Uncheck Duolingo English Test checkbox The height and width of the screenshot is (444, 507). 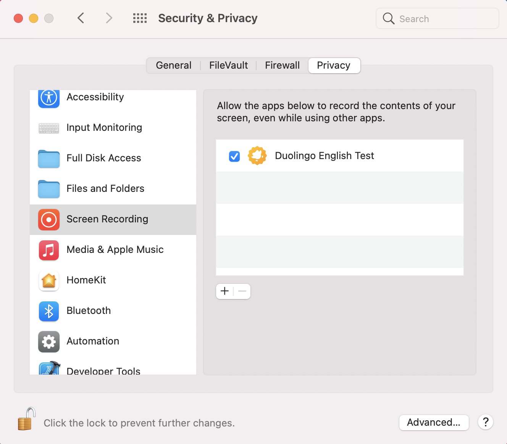tap(234, 156)
